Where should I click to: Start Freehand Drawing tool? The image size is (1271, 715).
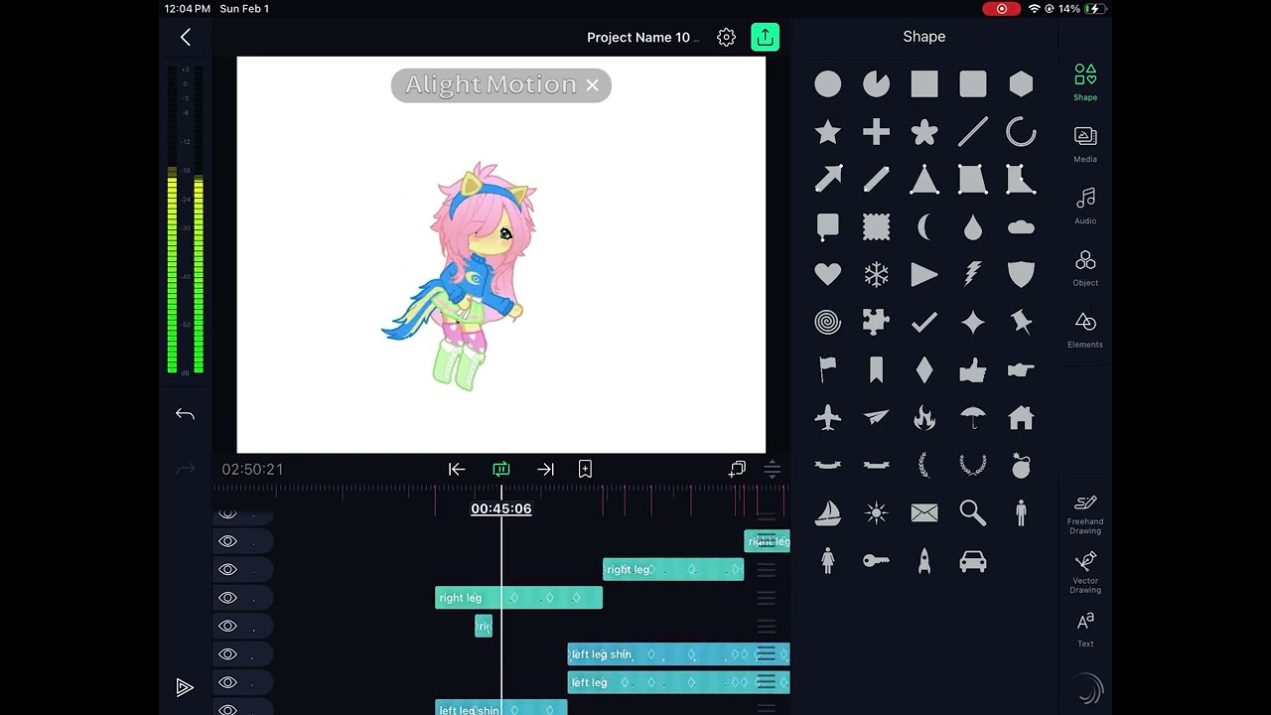(x=1085, y=514)
